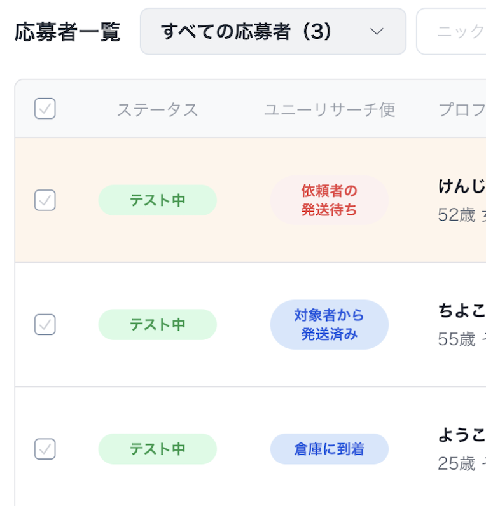Open the すべての応募者（3） filter dropdown
This screenshot has height=506, width=486.
(x=273, y=32)
